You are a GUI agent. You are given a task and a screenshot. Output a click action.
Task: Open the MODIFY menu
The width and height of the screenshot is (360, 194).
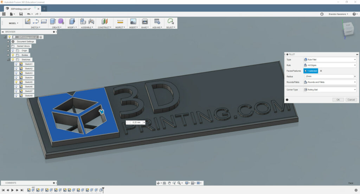72,27
